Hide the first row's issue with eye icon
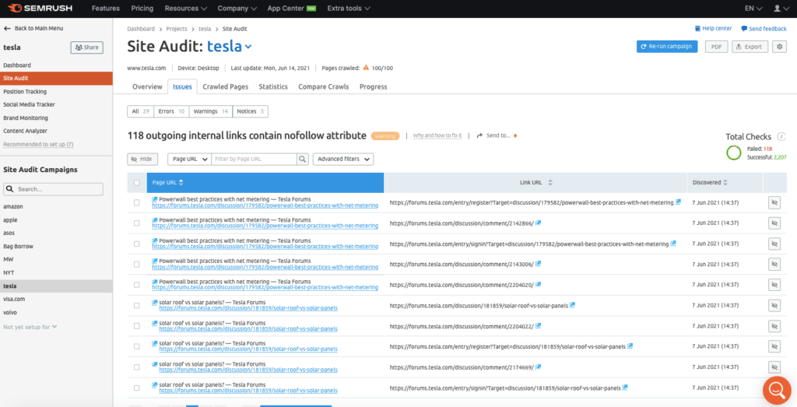This screenshot has height=407, width=797. coord(774,202)
